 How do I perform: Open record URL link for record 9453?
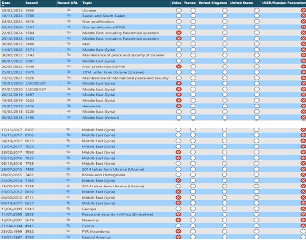(x=68, y=38)
